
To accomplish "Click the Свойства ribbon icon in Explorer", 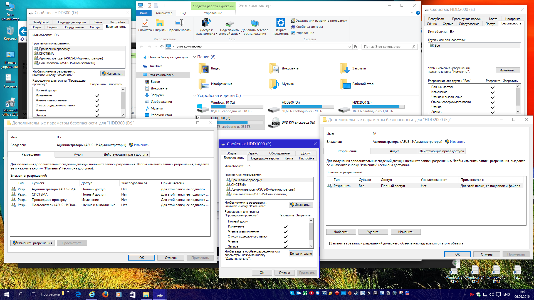I will 145,25.
